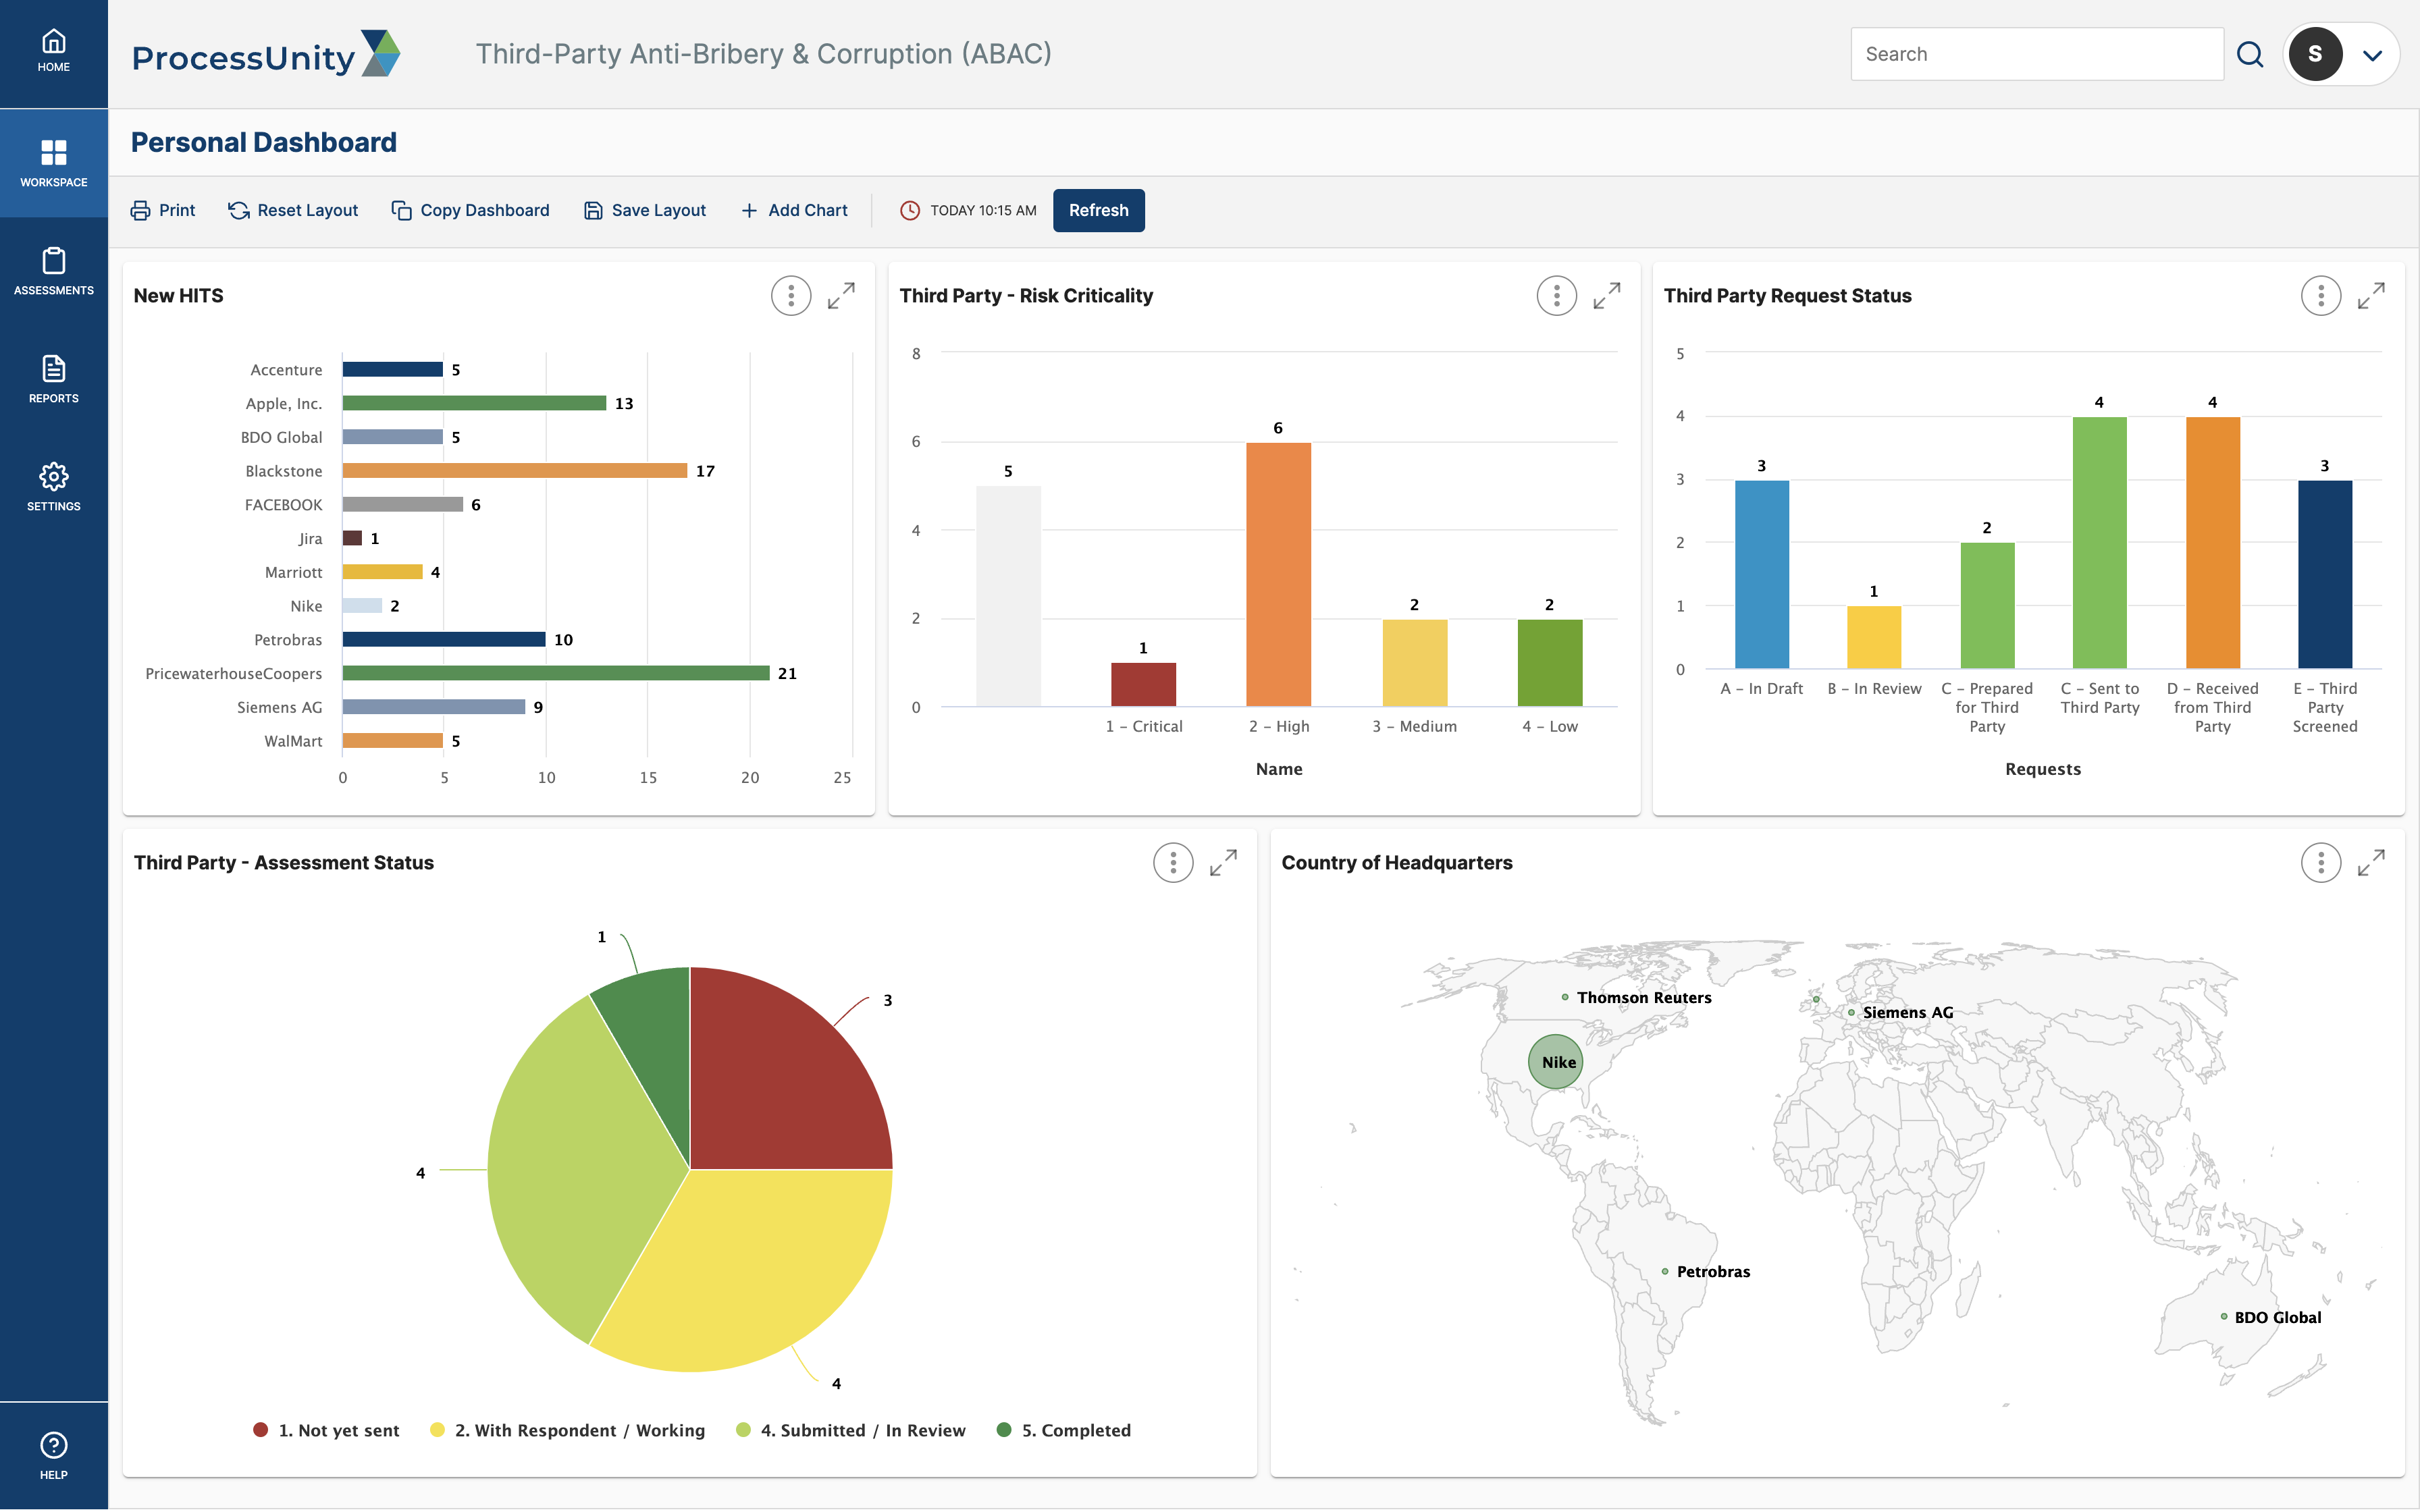Open Third Party Request Status options menu
2420x1512 pixels.
[x=2320, y=296]
